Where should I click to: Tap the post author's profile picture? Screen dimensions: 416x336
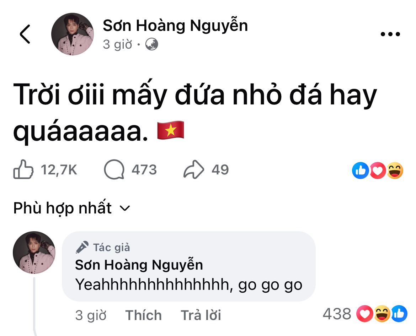[73, 34]
